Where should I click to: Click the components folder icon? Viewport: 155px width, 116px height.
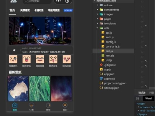click(x=101, y=10)
